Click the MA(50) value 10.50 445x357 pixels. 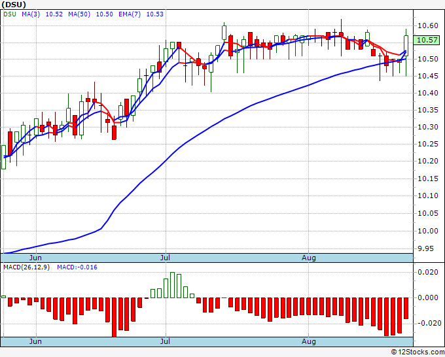(x=104, y=14)
